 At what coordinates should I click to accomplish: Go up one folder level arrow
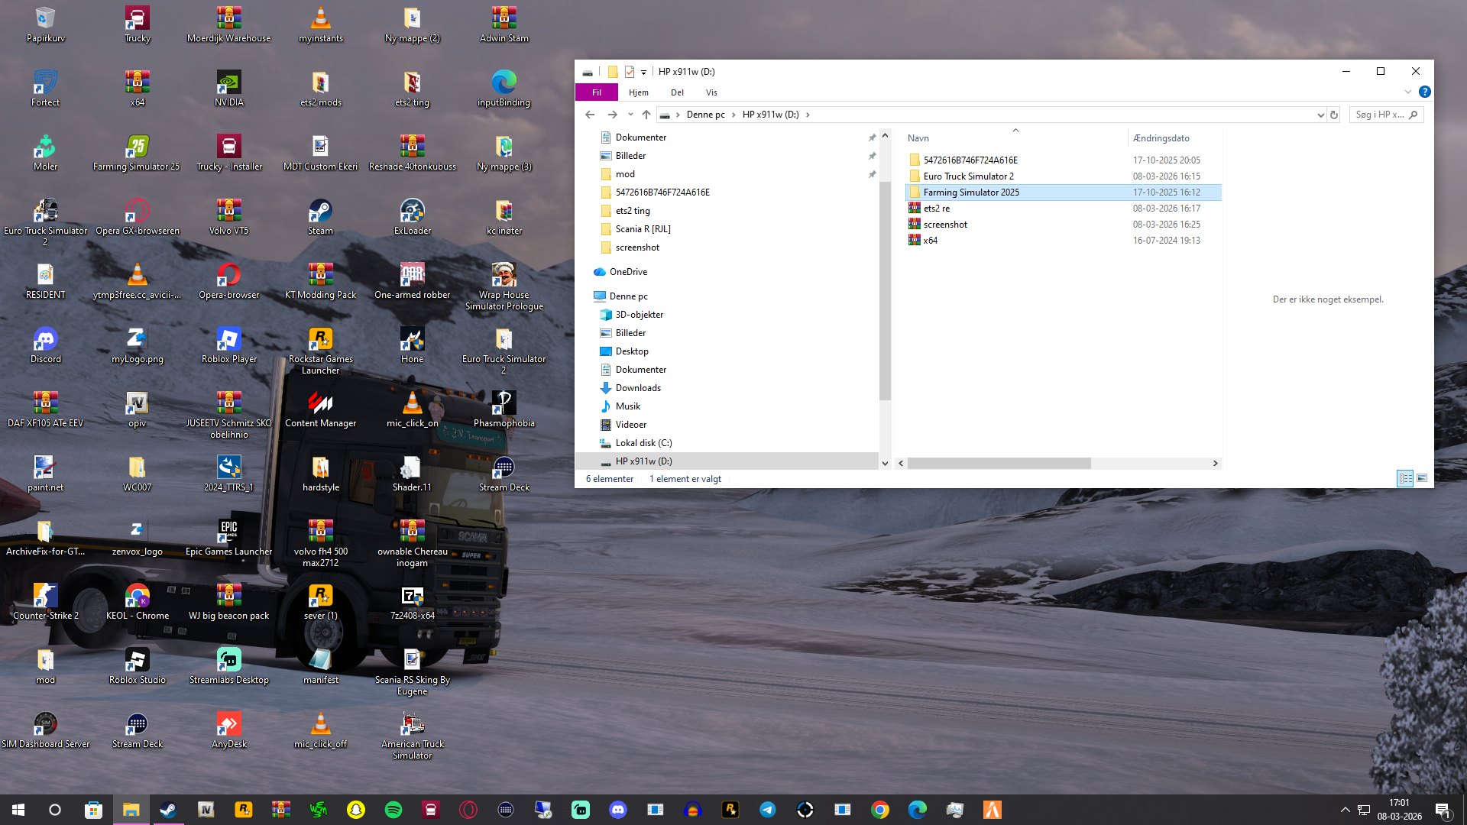click(646, 115)
